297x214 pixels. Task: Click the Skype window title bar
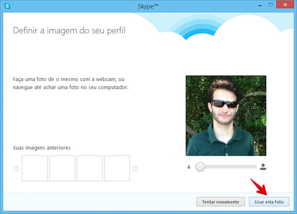click(x=148, y=5)
